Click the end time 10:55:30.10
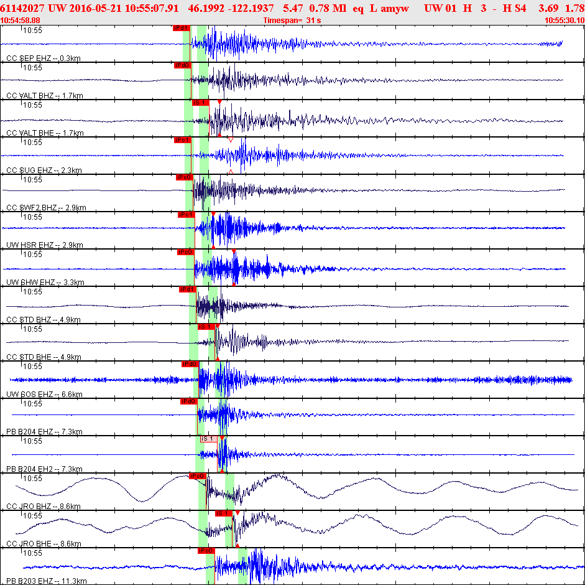The width and height of the screenshot is (585, 585). click(x=564, y=20)
